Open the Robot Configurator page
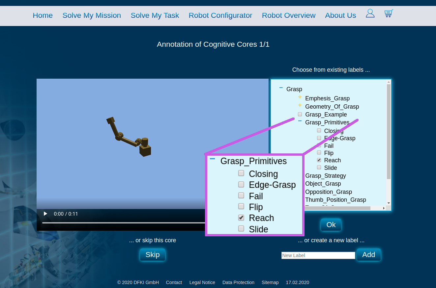The height and width of the screenshot is (288, 436). coord(220,15)
